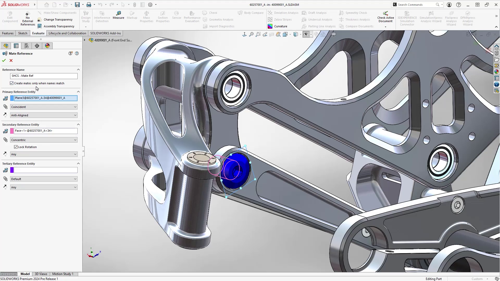Disable Lock Rotation for the secondary reference

16,147
